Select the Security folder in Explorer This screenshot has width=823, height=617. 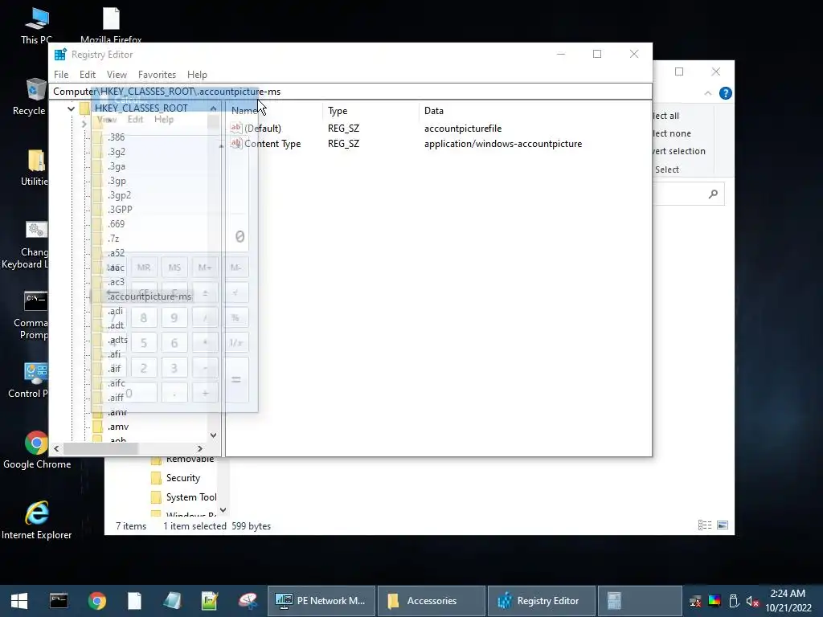click(183, 478)
